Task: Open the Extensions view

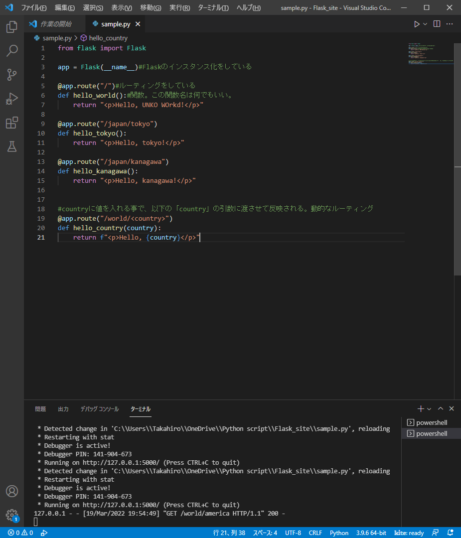Action: (12, 123)
